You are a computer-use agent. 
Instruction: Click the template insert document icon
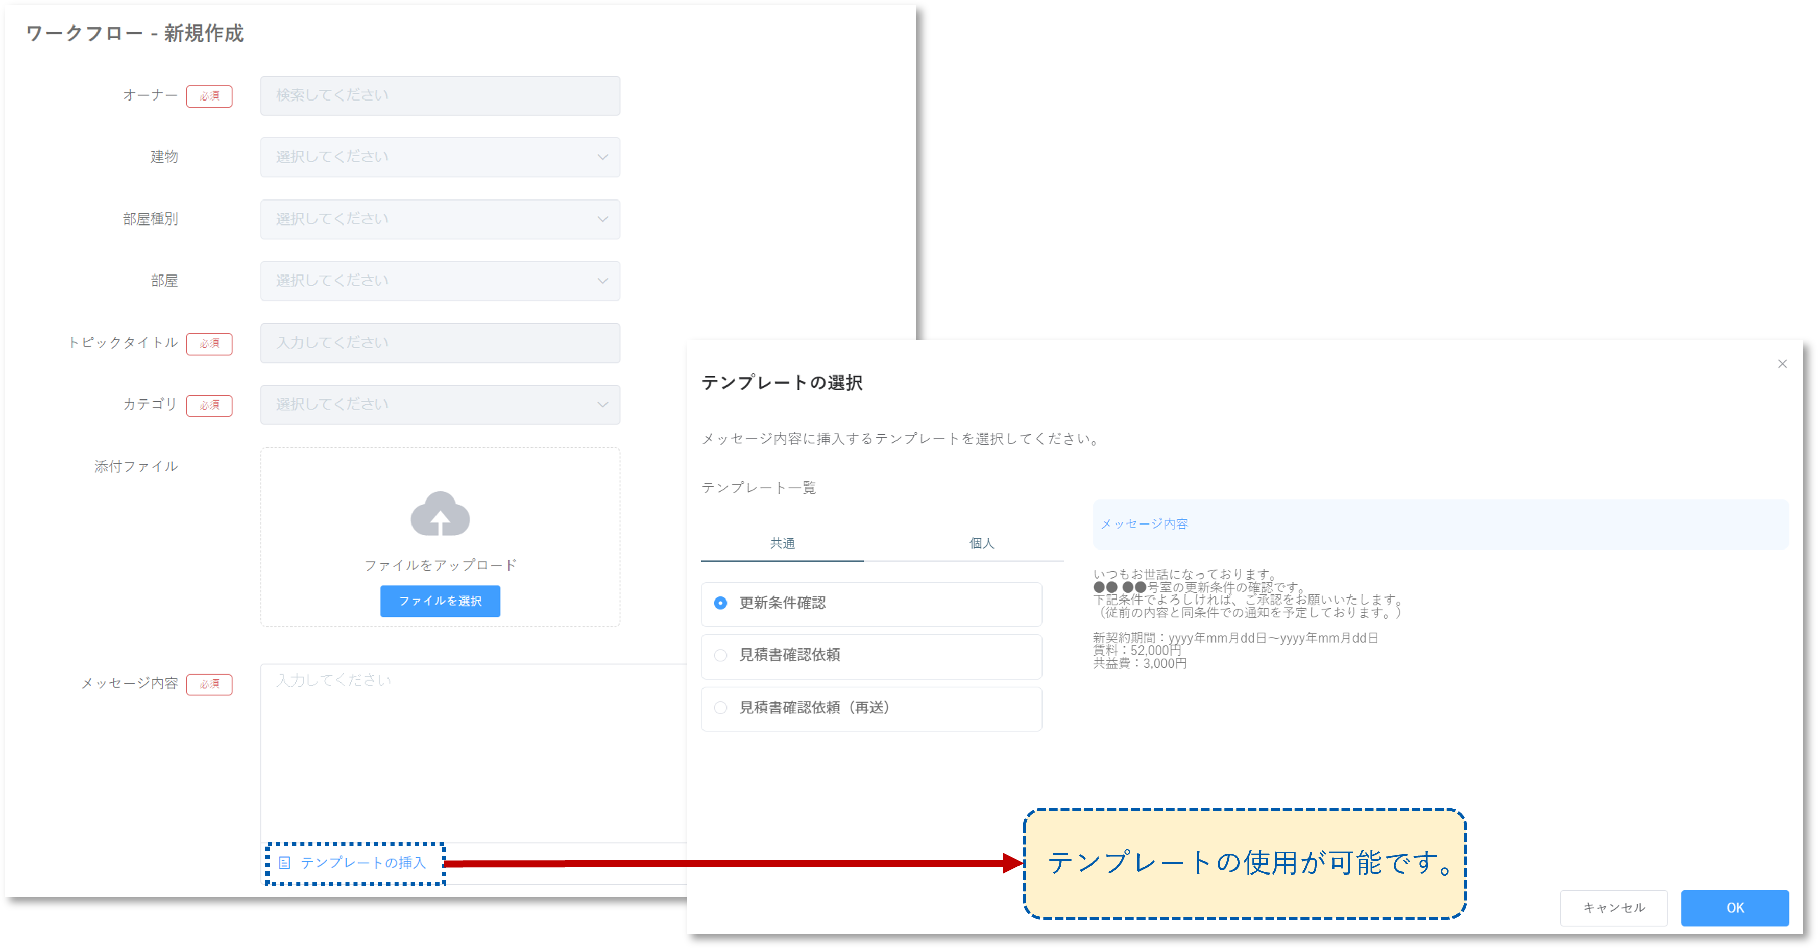[284, 862]
